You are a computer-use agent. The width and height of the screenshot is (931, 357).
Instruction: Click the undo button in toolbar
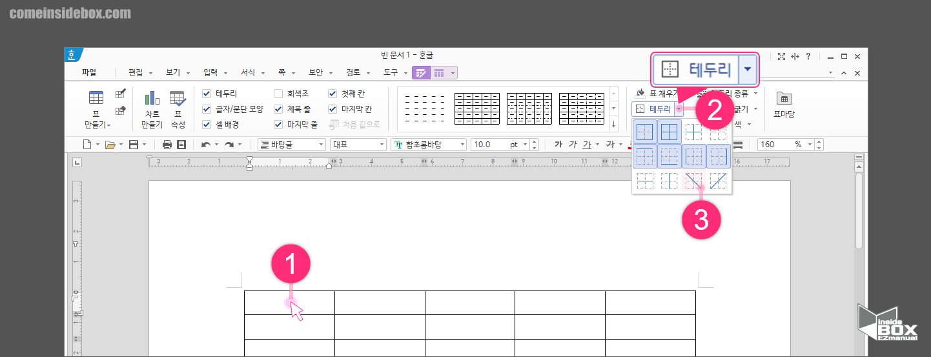205,145
